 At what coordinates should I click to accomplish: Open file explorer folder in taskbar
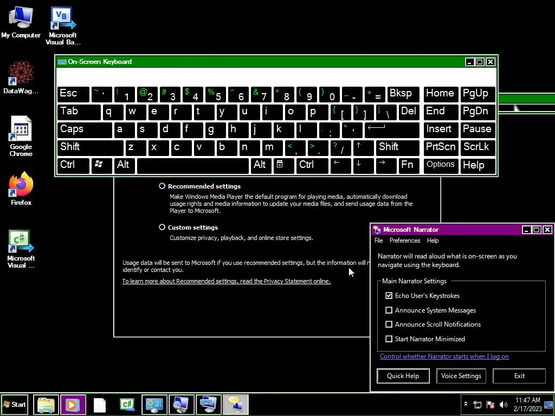(46, 404)
